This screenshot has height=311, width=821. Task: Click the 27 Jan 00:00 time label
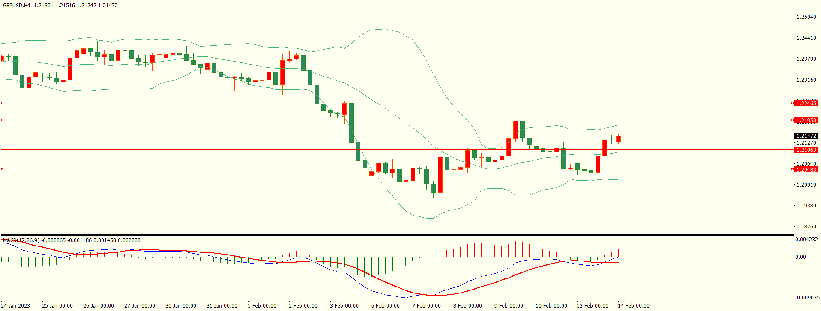coord(140,305)
